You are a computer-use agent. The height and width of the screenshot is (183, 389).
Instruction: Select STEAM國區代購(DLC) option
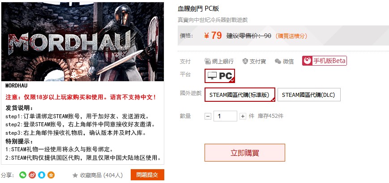[309, 95]
